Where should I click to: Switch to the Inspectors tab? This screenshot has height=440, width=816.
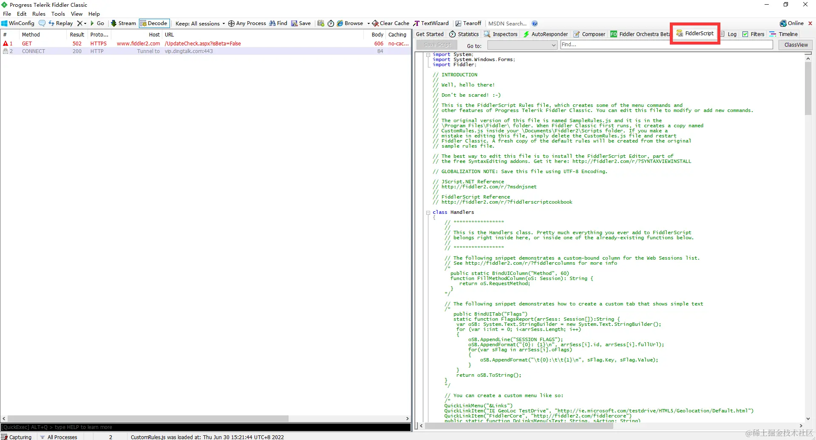[501, 34]
